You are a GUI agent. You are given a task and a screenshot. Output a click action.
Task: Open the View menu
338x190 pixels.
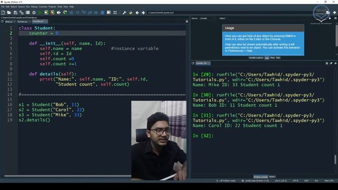coord(65,7)
